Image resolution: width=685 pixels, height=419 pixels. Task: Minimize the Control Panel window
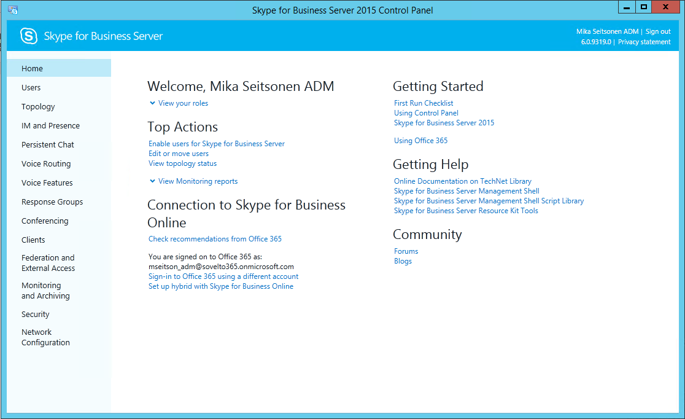pos(627,7)
